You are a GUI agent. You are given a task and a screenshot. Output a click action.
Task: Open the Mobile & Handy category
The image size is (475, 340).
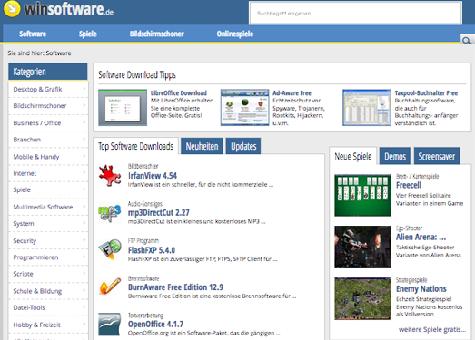(36, 157)
